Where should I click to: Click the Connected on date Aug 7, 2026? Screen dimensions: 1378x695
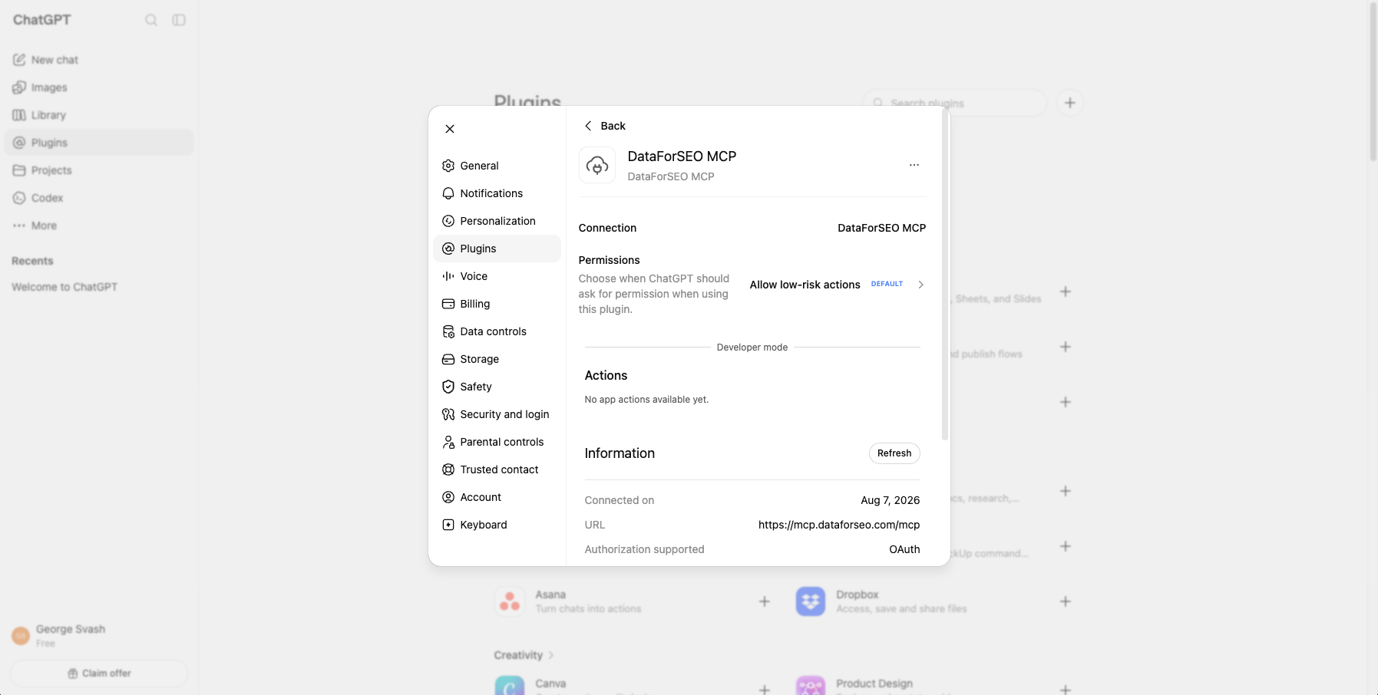891,500
